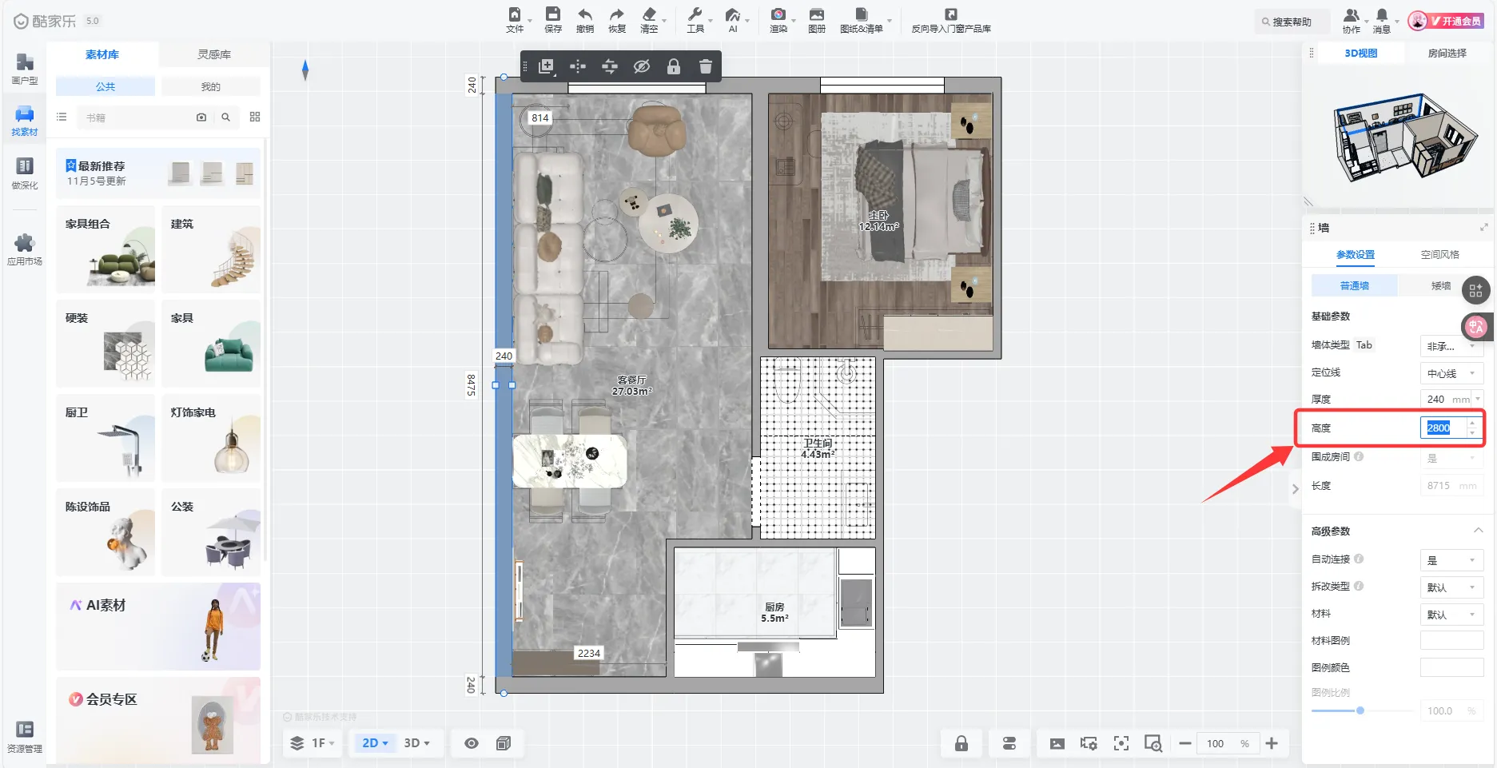Open camera image search in material search box

(201, 117)
